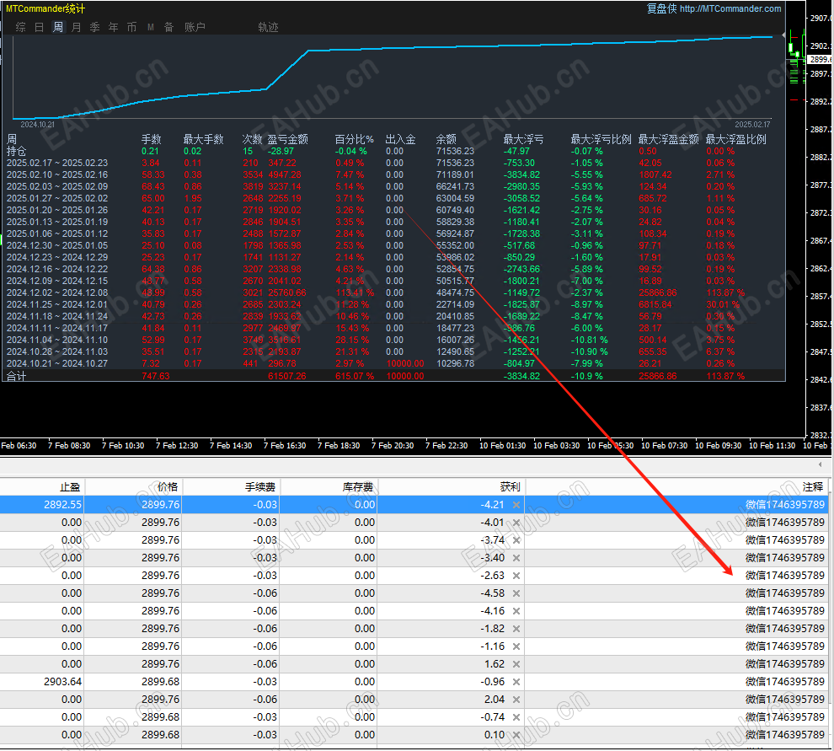Close the order with profit -4.58

pos(516,593)
